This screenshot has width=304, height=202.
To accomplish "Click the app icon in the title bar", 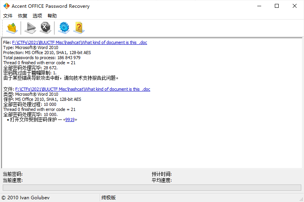I will click(x=6, y=6).
